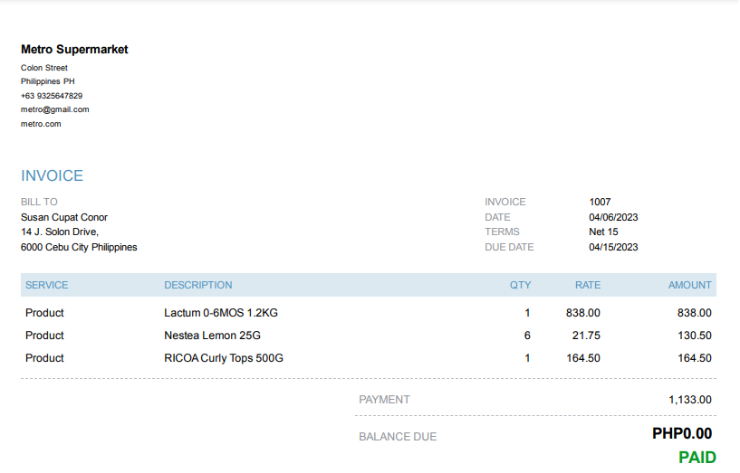
Task: Select the Lactum 0-6MOS 1.2KG description
Action: (221, 313)
